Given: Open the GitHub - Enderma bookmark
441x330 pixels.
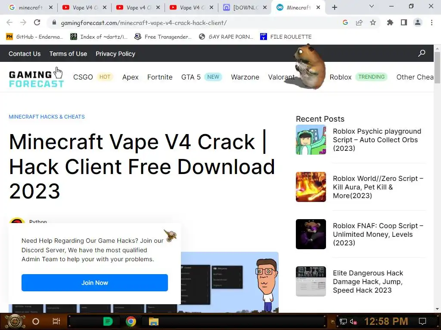Looking at the screenshot, I should tap(34, 37).
